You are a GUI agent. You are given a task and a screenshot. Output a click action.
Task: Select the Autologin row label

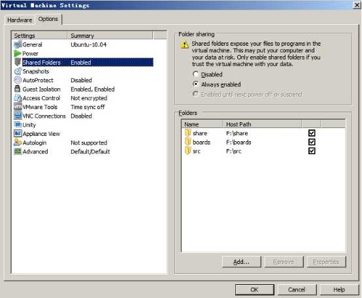35,143
